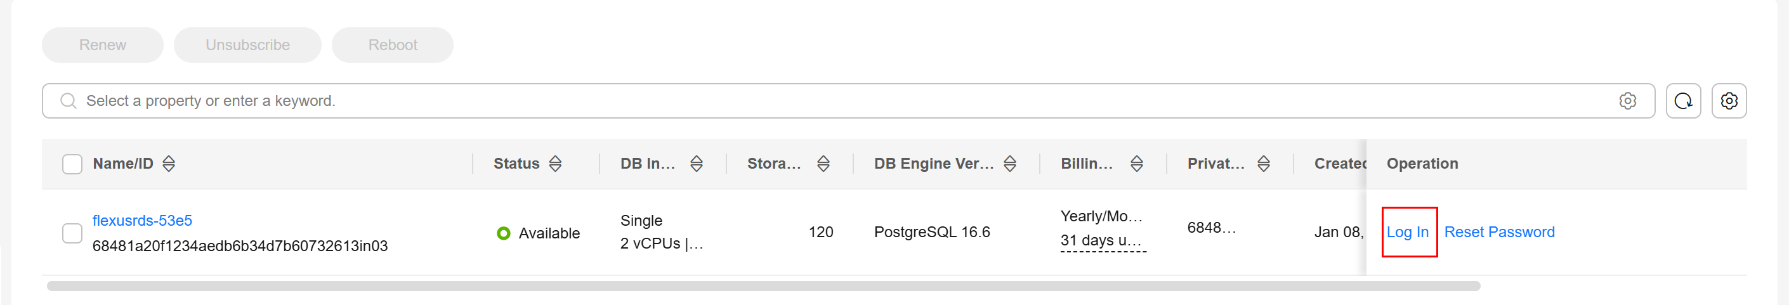Screen dimensions: 1789x305
Task: Sort by Private IP column
Action: [x=1263, y=164]
